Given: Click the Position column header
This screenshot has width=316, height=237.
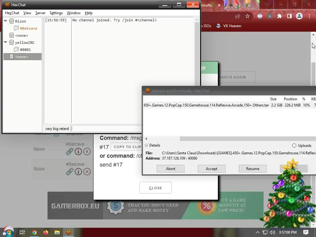Looking at the screenshot, I should click(x=290, y=99).
